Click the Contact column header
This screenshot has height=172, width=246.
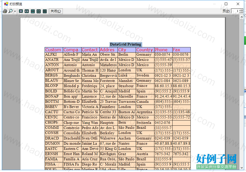tap(90, 50)
